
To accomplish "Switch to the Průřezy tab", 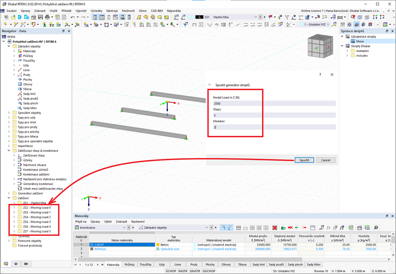I will pyautogui.click(x=130, y=265).
